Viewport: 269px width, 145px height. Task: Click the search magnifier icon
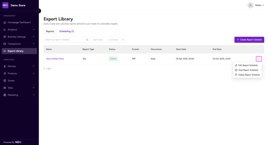(87, 40)
